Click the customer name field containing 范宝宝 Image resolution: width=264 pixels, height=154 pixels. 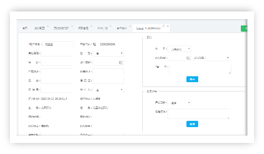[58, 44]
